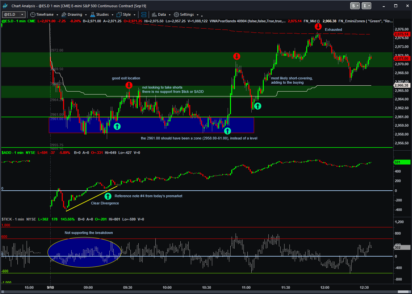Select the 'good exit location' annotation

(x=126, y=78)
